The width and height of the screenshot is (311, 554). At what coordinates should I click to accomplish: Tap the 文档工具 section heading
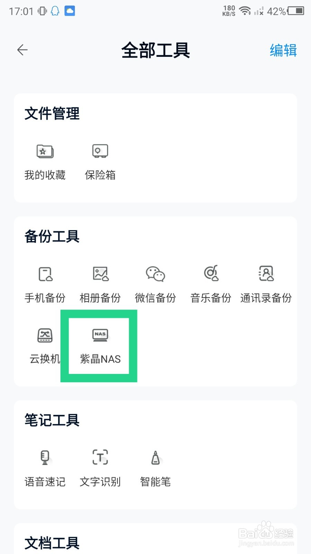click(52, 543)
